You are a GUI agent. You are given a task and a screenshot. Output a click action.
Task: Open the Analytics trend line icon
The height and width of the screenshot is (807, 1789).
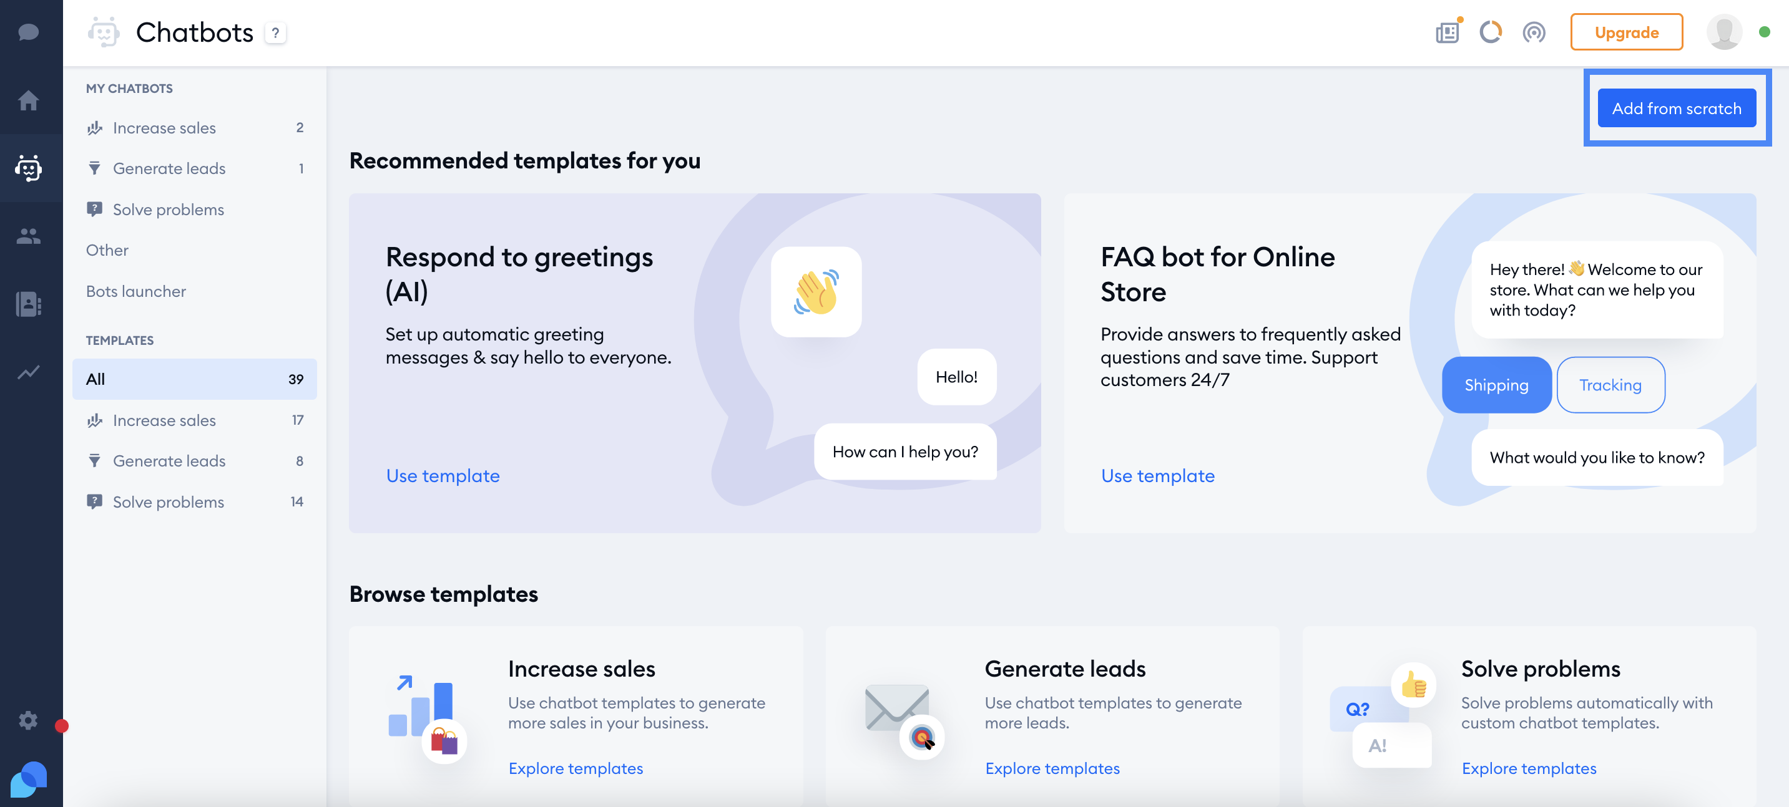29,372
